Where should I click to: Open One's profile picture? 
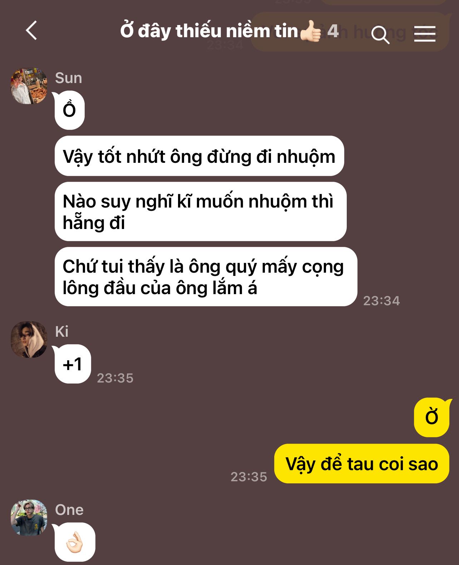click(29, 517)
